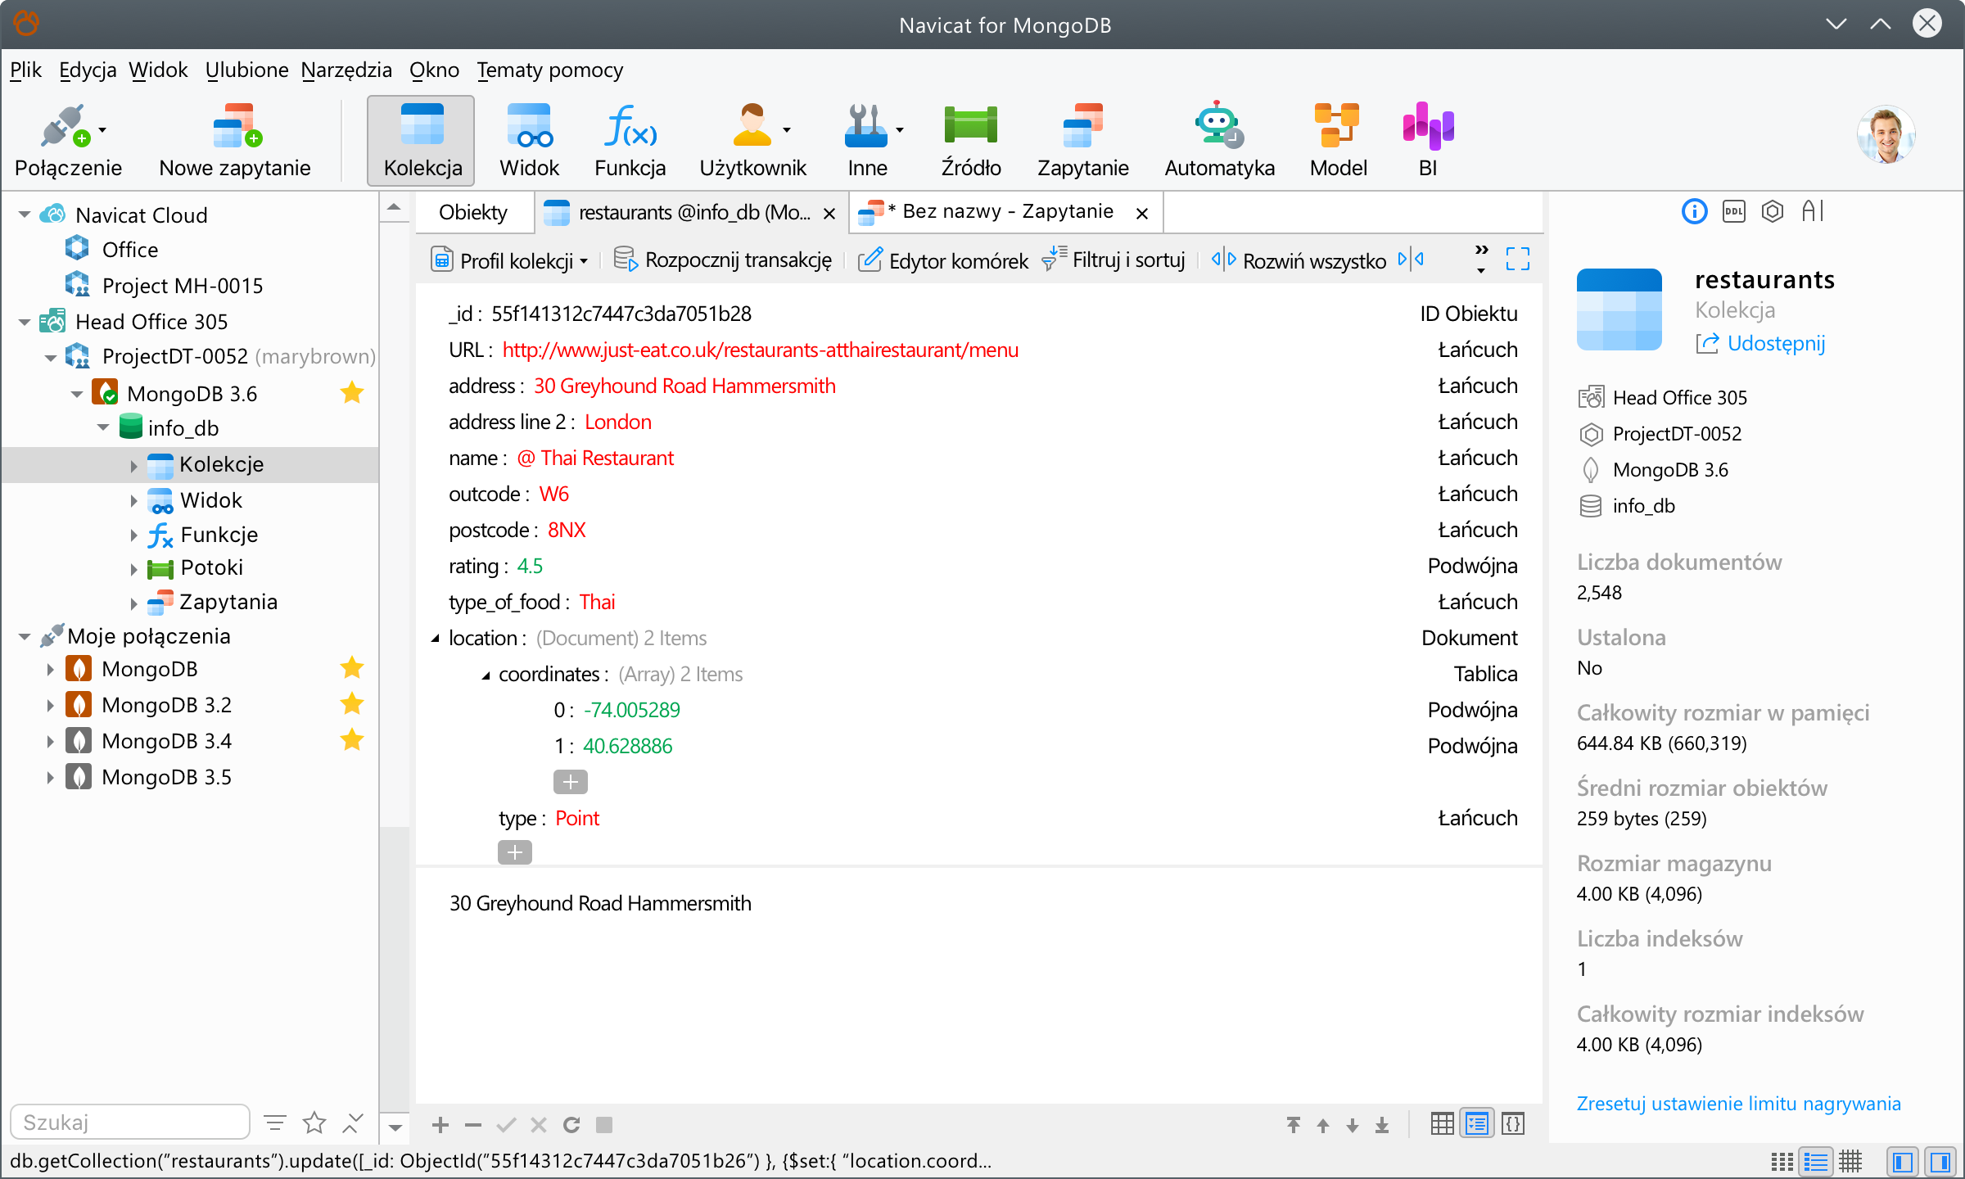The image size is (1965, 1179).
Task: Switch object list to ER diagram view
Action: (x=1850, y=1161)
